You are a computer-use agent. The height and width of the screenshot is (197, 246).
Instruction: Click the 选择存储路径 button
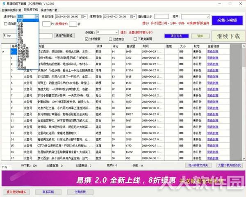point(64,36)
